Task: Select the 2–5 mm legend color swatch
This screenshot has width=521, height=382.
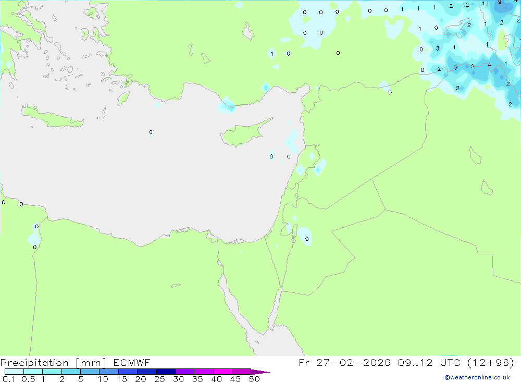Action: click(x=71, y=372)
